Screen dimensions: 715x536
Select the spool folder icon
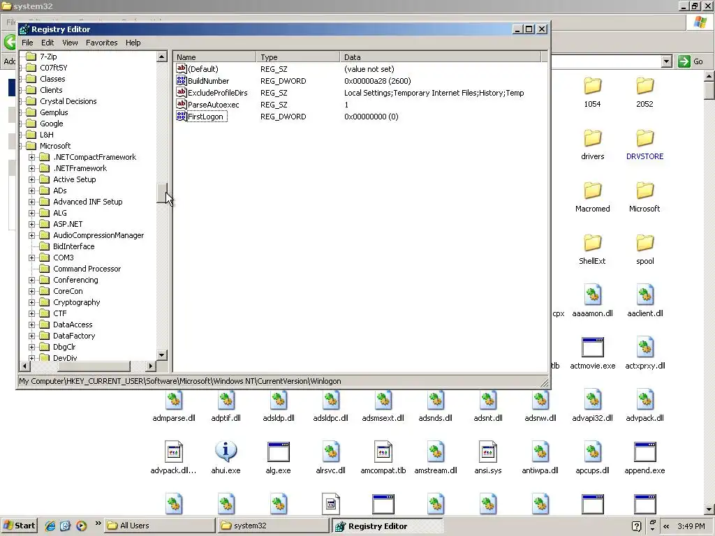[644, 244]
